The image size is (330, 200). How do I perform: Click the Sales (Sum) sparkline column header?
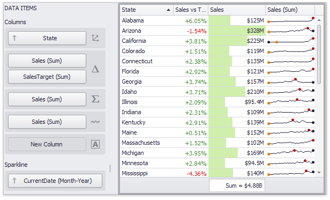(290, 10)
